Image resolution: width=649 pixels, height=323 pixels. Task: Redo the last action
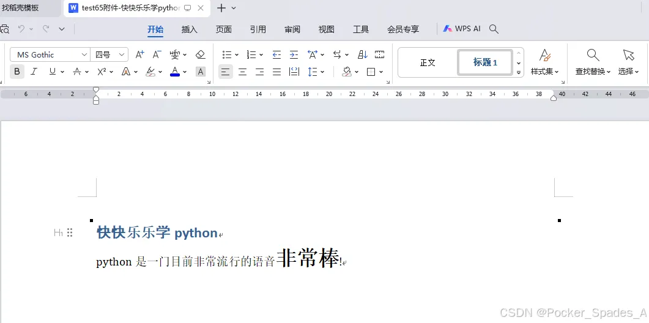(x=46, y=29)
